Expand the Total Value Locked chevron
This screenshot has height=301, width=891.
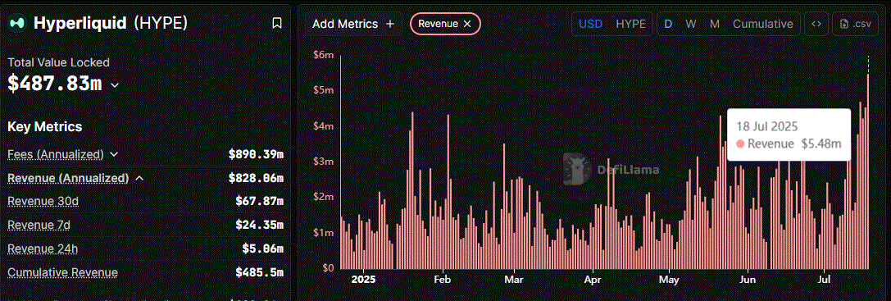pos(114,84)
